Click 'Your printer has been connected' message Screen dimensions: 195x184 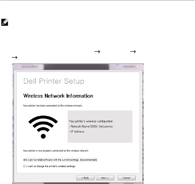tap(53, 106)
